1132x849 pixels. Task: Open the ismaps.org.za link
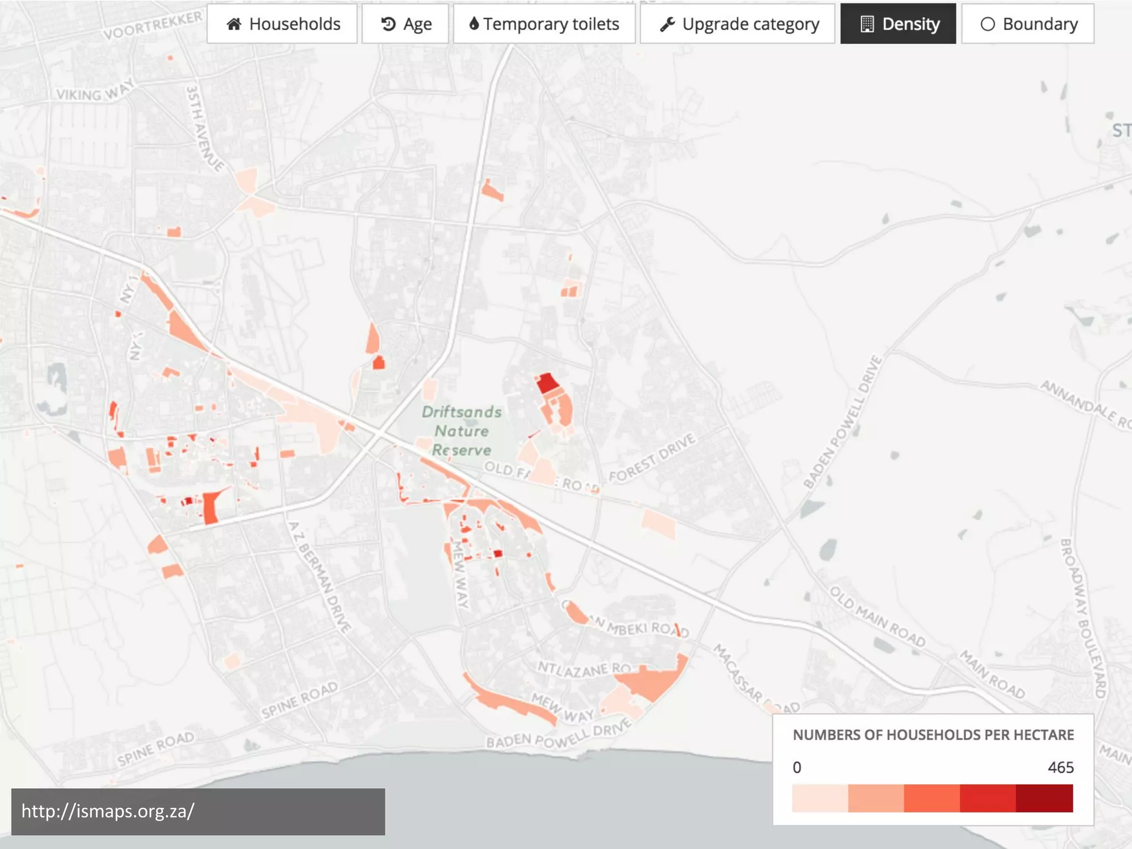108,811
